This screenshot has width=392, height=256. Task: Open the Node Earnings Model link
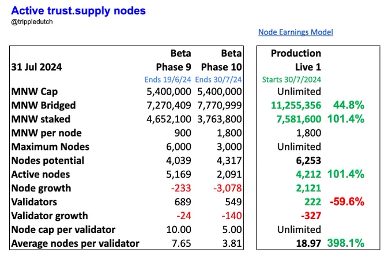pyautogui.click(x=296, y=32)
